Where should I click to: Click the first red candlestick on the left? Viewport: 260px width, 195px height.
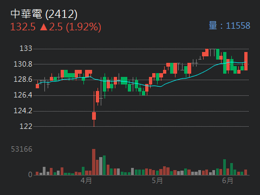coord(37,86)
